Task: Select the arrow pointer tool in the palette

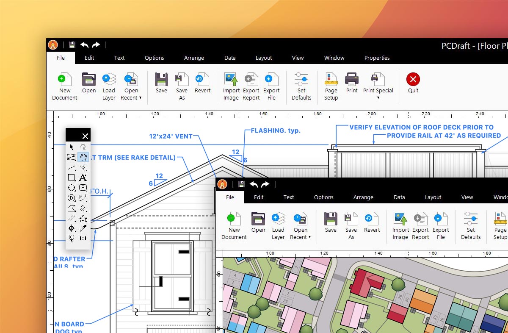Action: tap(72, 147)
